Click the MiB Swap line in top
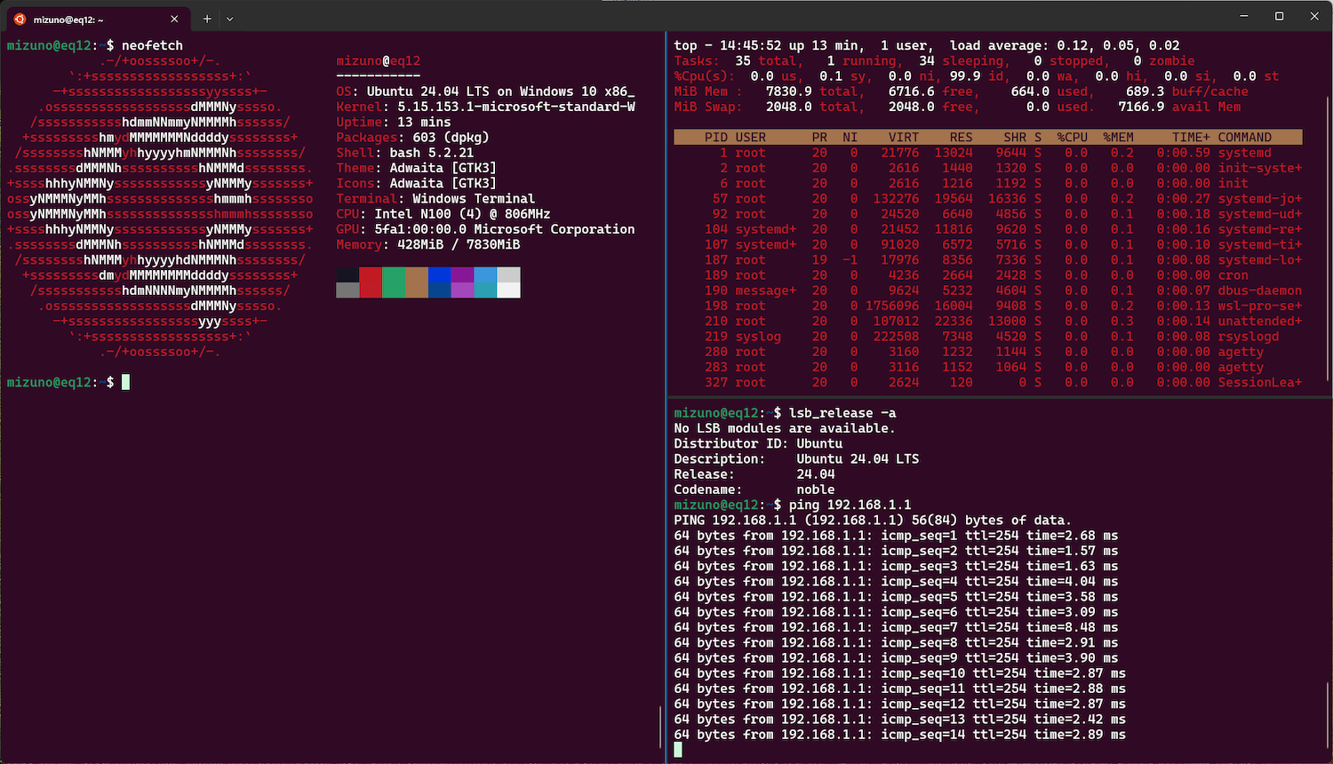Image resolution: width=1333 pixels, height=764 pixels. 957,107
